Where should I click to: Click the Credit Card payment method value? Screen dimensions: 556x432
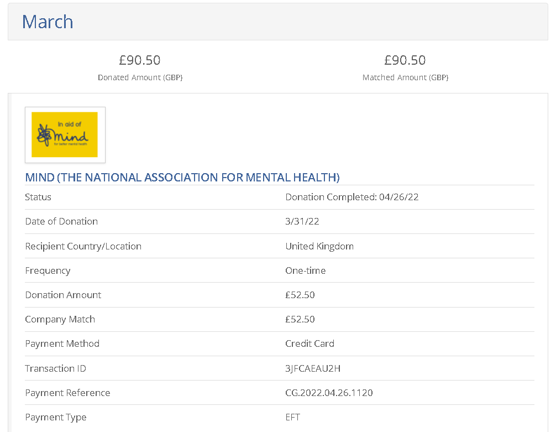(310, 343)
